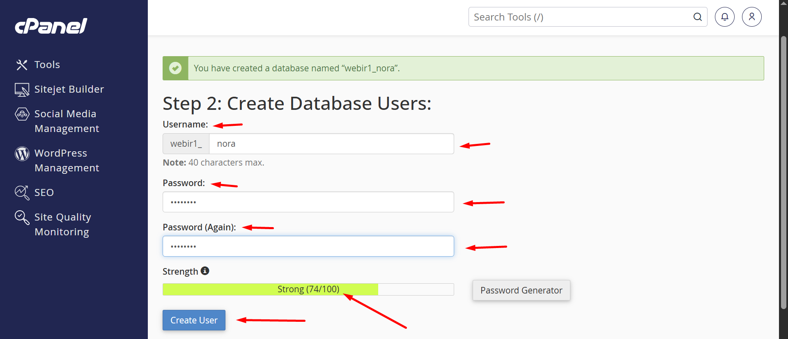The height and width of the screenshot is (339, 788).
Task: Click the SEO icon in sidebar
Action: [22, 193]
